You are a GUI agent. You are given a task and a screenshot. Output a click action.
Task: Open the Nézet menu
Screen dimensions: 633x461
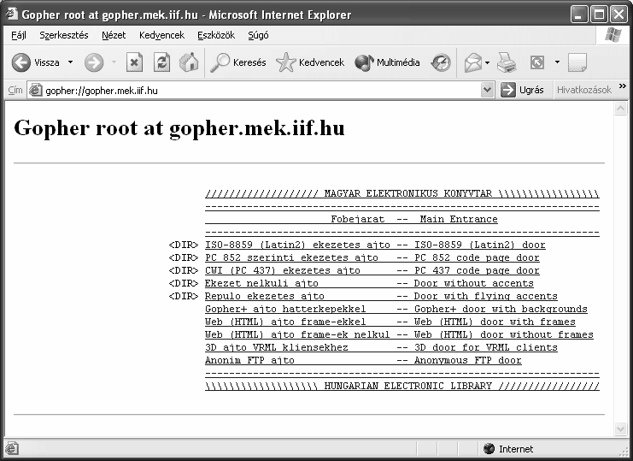[x=114, y=35]
